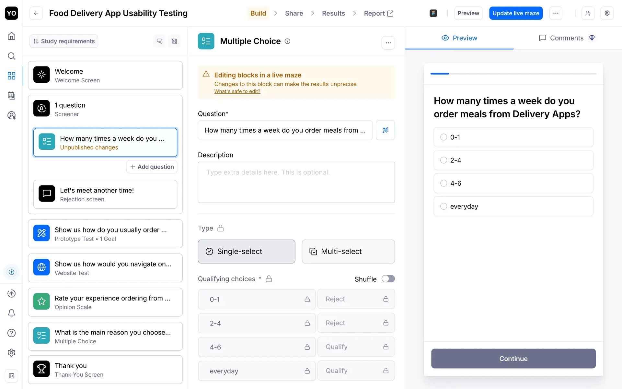Image resolution: width=622 pixels, height=389 pixels.
Task: Open maze settings gear in top right
Action: [607, 13]
